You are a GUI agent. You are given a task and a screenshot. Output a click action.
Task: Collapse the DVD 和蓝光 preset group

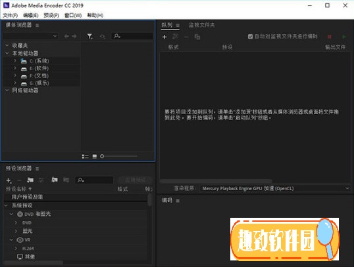coord(11,214)
